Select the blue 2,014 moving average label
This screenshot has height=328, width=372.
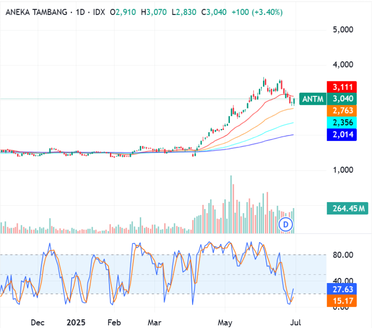[x=342, y=134]
